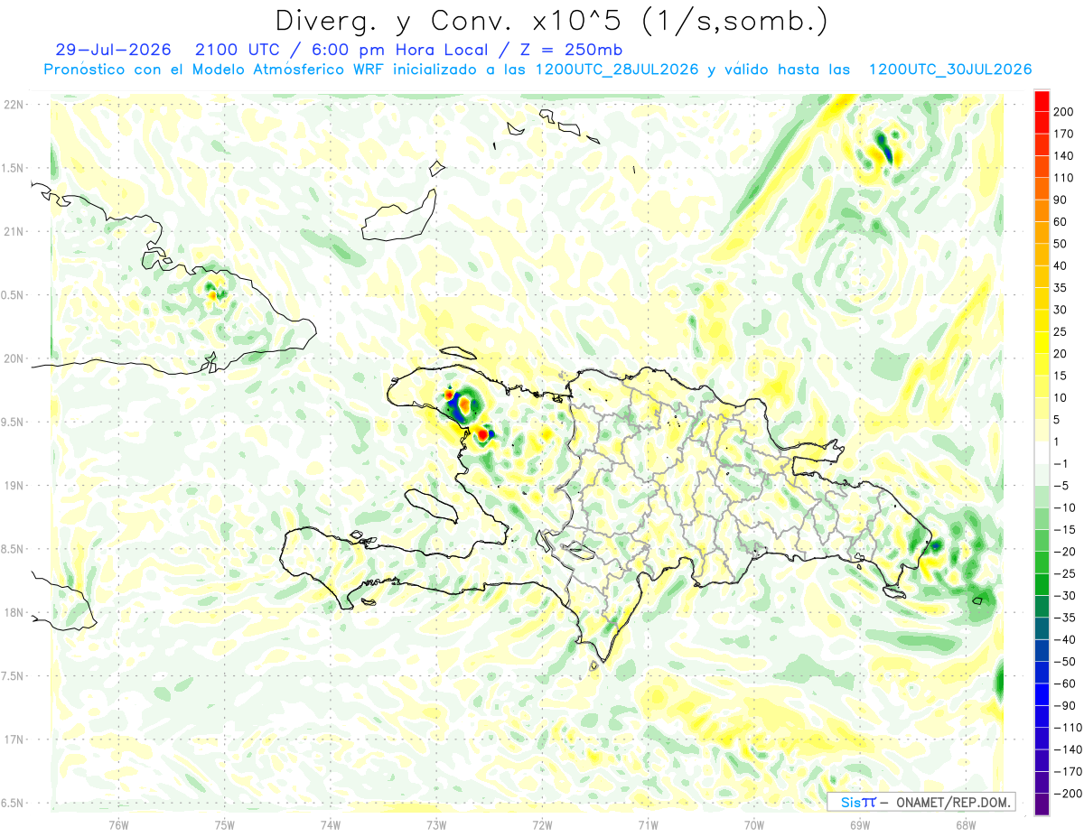Click the "1200UTC_30JUL2026" valid-until time
The height and width of the screenshot is (837, 1084).
[x=949, y=70]
